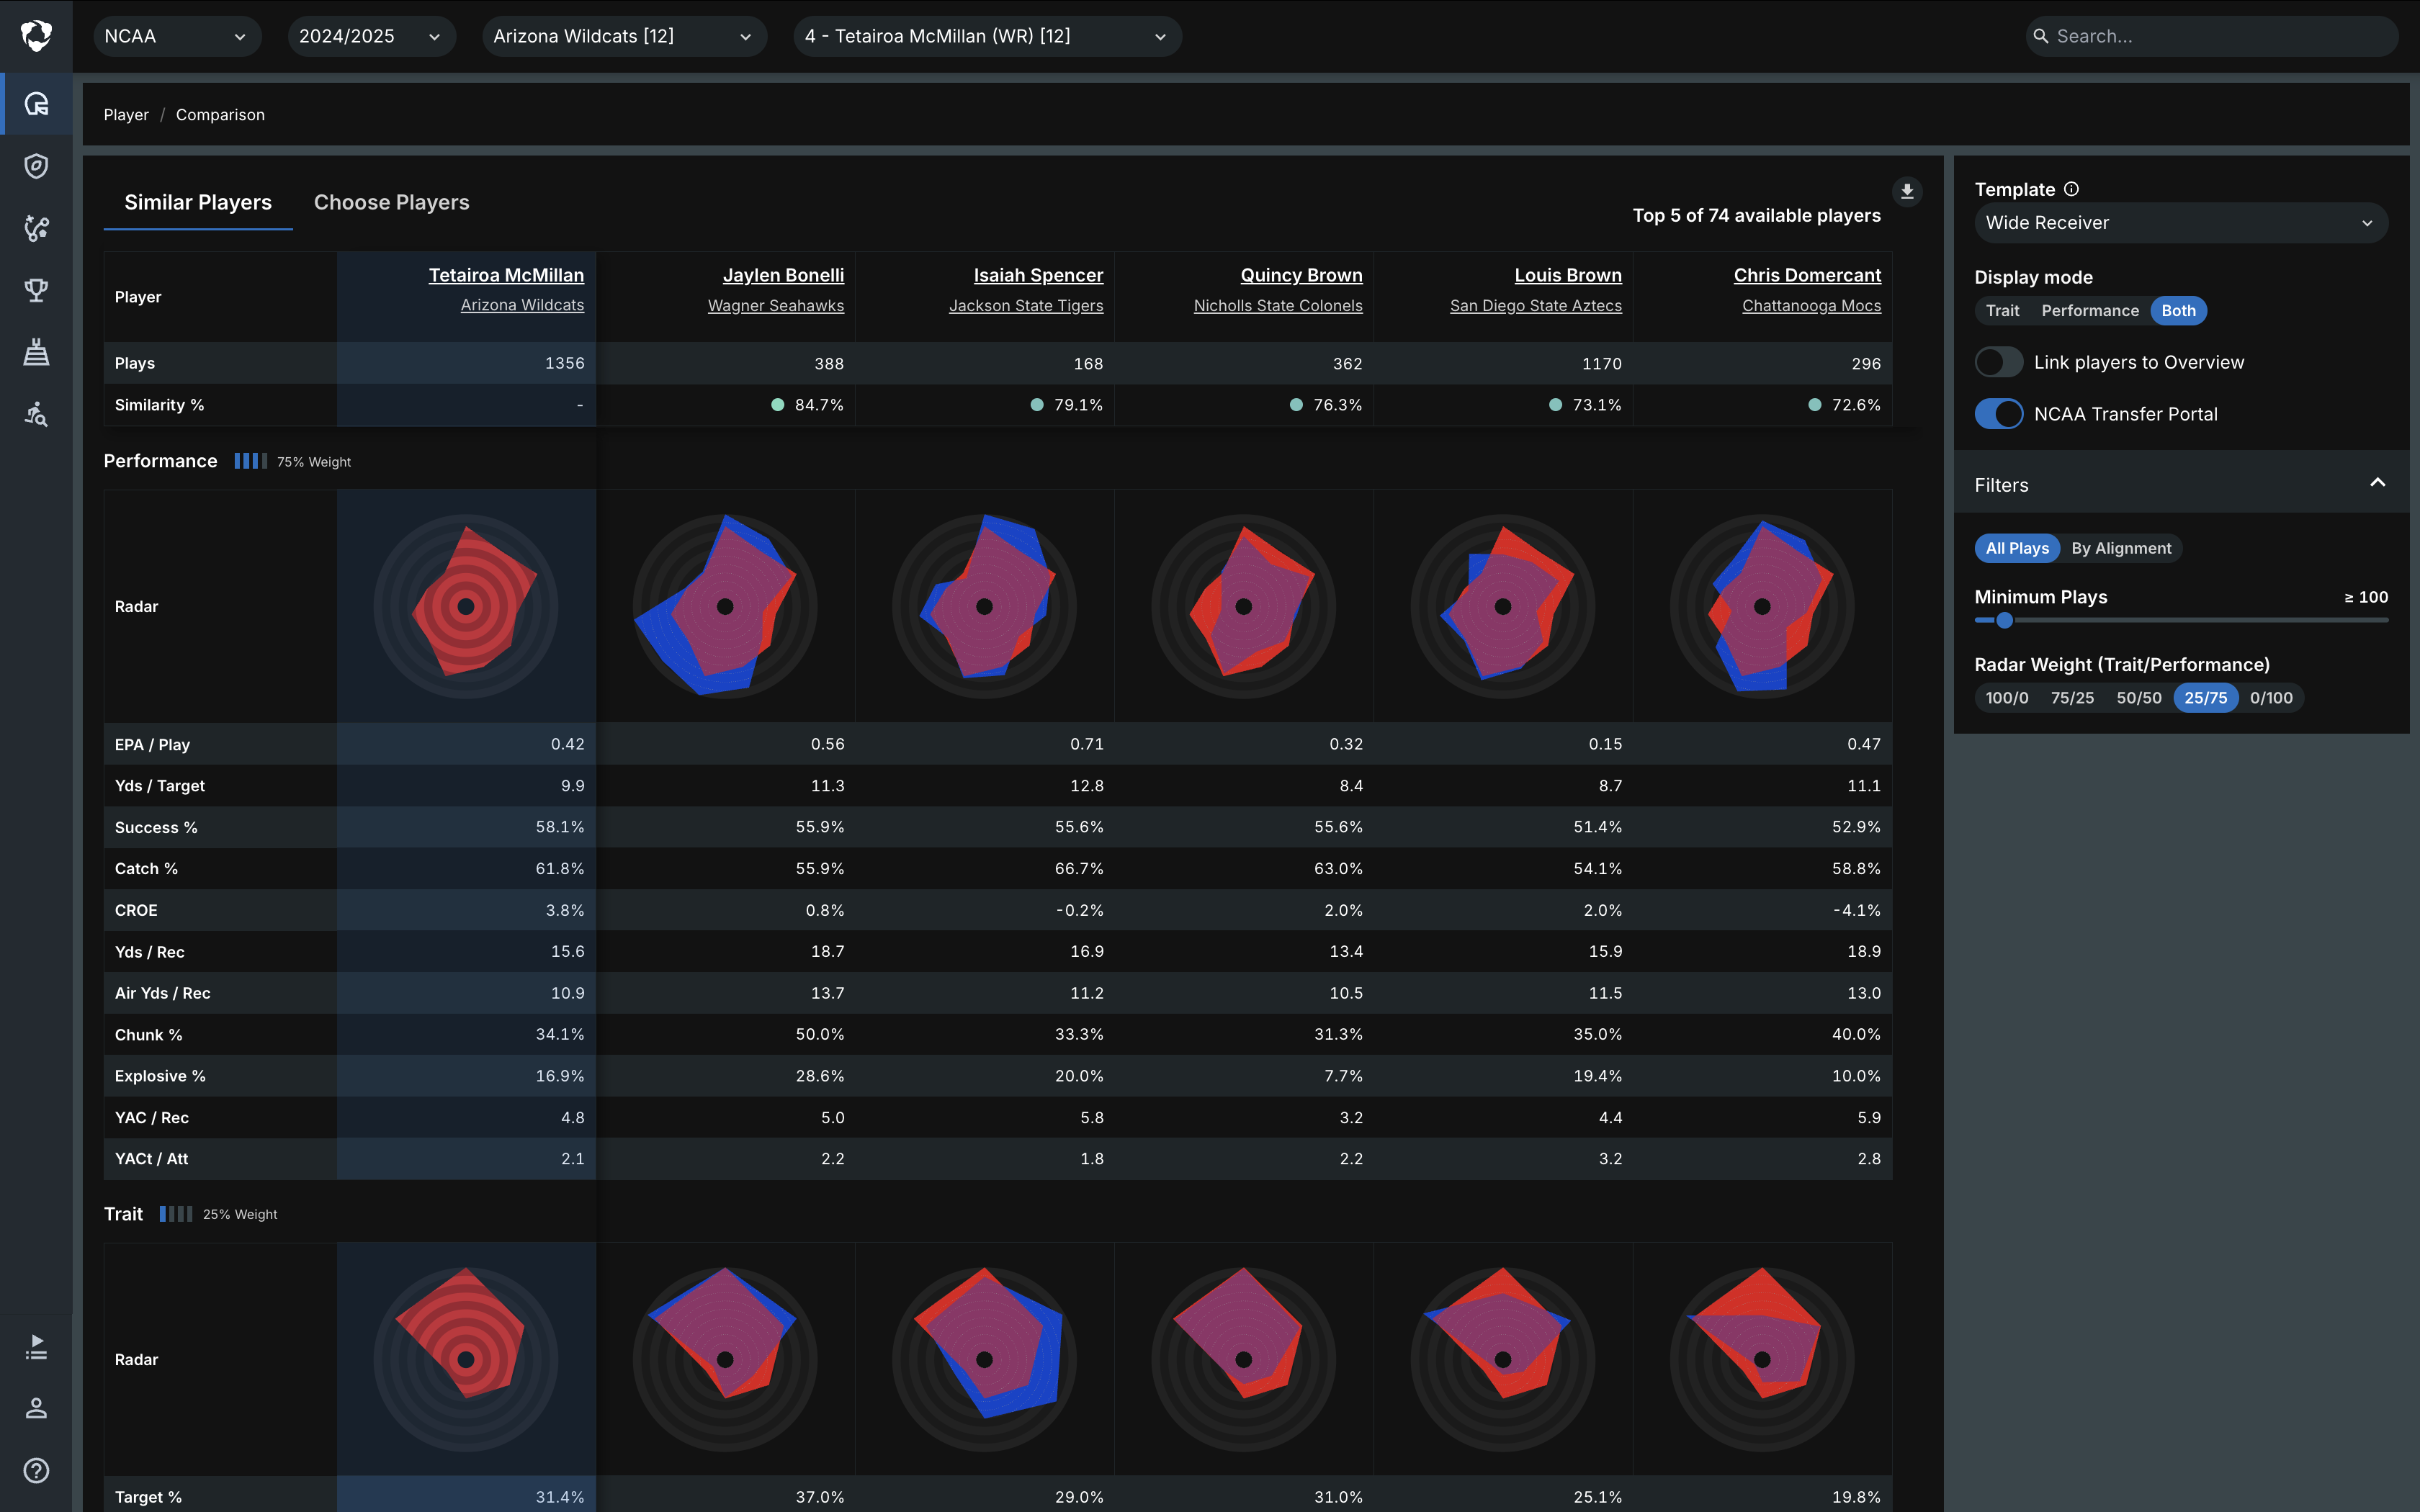The height and width of the screenshot is (1512, 2420).
Task: Click the download icon above the table
Action: [x=1907, y=191]
